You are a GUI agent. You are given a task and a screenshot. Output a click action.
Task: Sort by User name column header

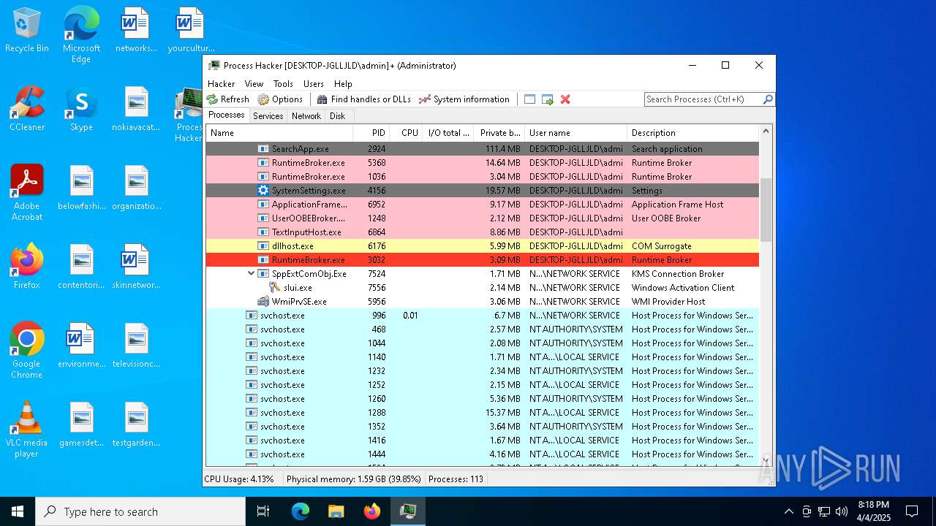click(x=575, y=133)
